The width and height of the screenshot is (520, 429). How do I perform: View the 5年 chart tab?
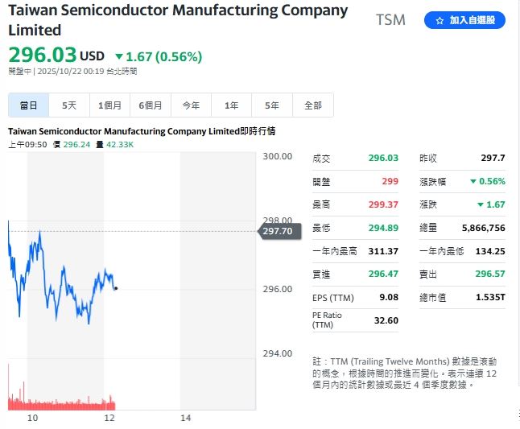pyautogui.click(x=272, y=105)
